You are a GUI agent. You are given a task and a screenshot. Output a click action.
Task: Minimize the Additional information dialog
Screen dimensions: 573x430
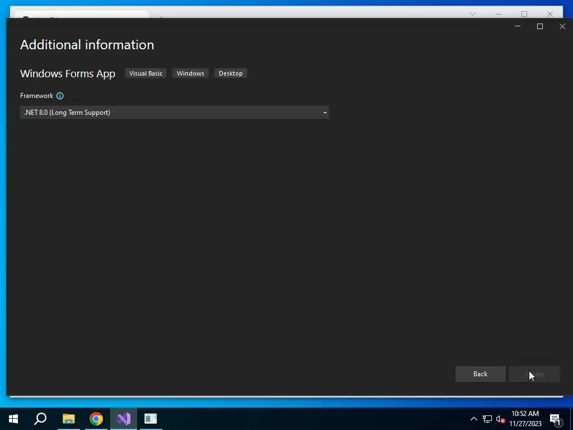[518, 26]
